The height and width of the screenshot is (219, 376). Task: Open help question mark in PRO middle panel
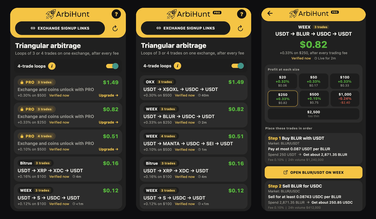242,14
